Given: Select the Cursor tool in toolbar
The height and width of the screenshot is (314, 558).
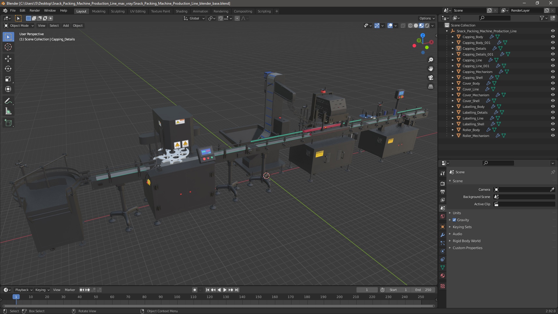Looking at the screenshot, I should (x=8, y=47).
